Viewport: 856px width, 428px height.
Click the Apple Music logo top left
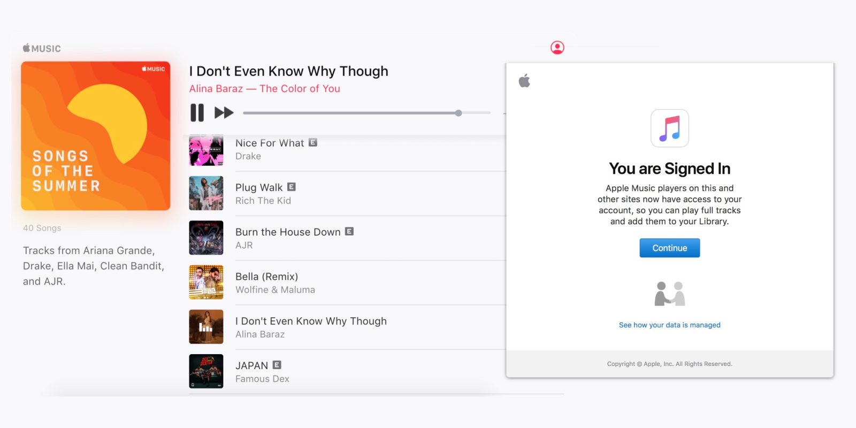pyautogui.click(x=42, y=48)
